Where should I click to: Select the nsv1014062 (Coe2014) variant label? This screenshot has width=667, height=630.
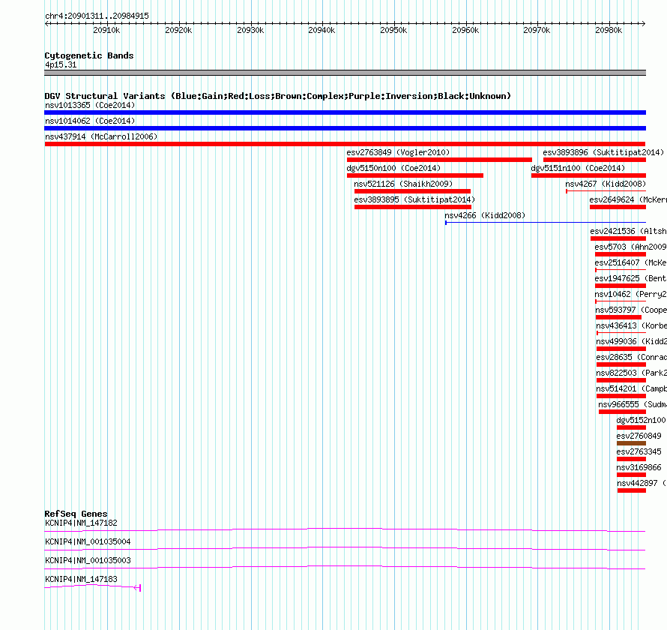pos(90,121)
